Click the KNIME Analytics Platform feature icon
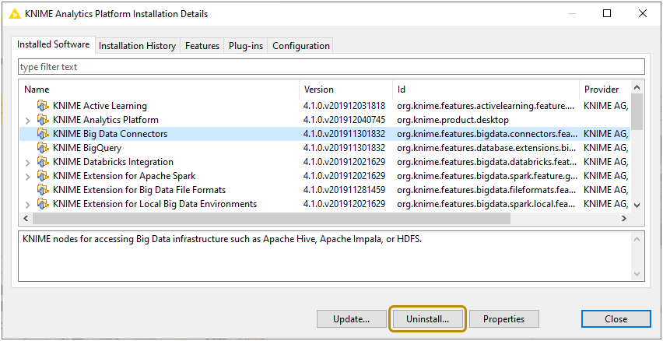This screenshot has width=663, height=341. 43,120
